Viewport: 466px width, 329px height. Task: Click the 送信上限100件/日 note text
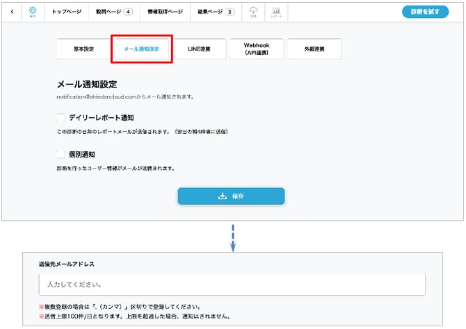point(135,317)
